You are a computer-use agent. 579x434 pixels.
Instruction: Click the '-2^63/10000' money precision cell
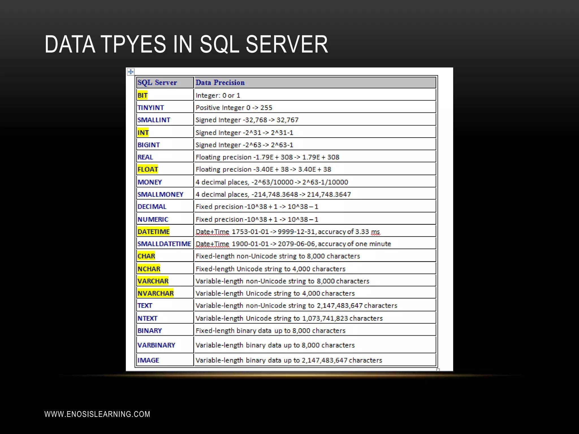tap(315, 182)
